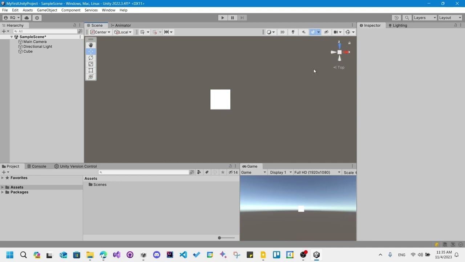Select Main Camera in Hierarchy
This screenshot has height=262, width=465.
point(35,42)
